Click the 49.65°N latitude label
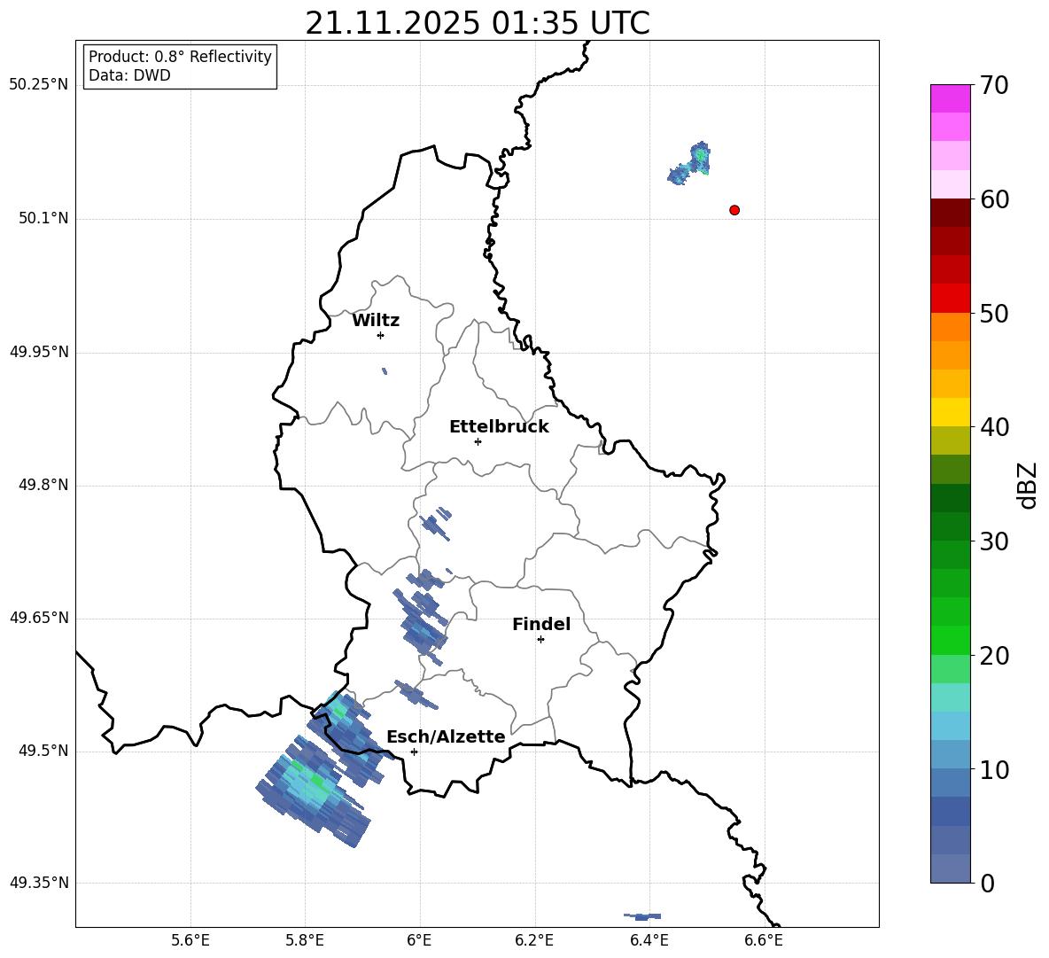The image size is (1049, 958). click(38, 617)
